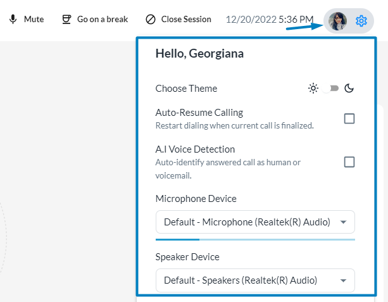Click the Go on a break text

click(x=103, y=20)
